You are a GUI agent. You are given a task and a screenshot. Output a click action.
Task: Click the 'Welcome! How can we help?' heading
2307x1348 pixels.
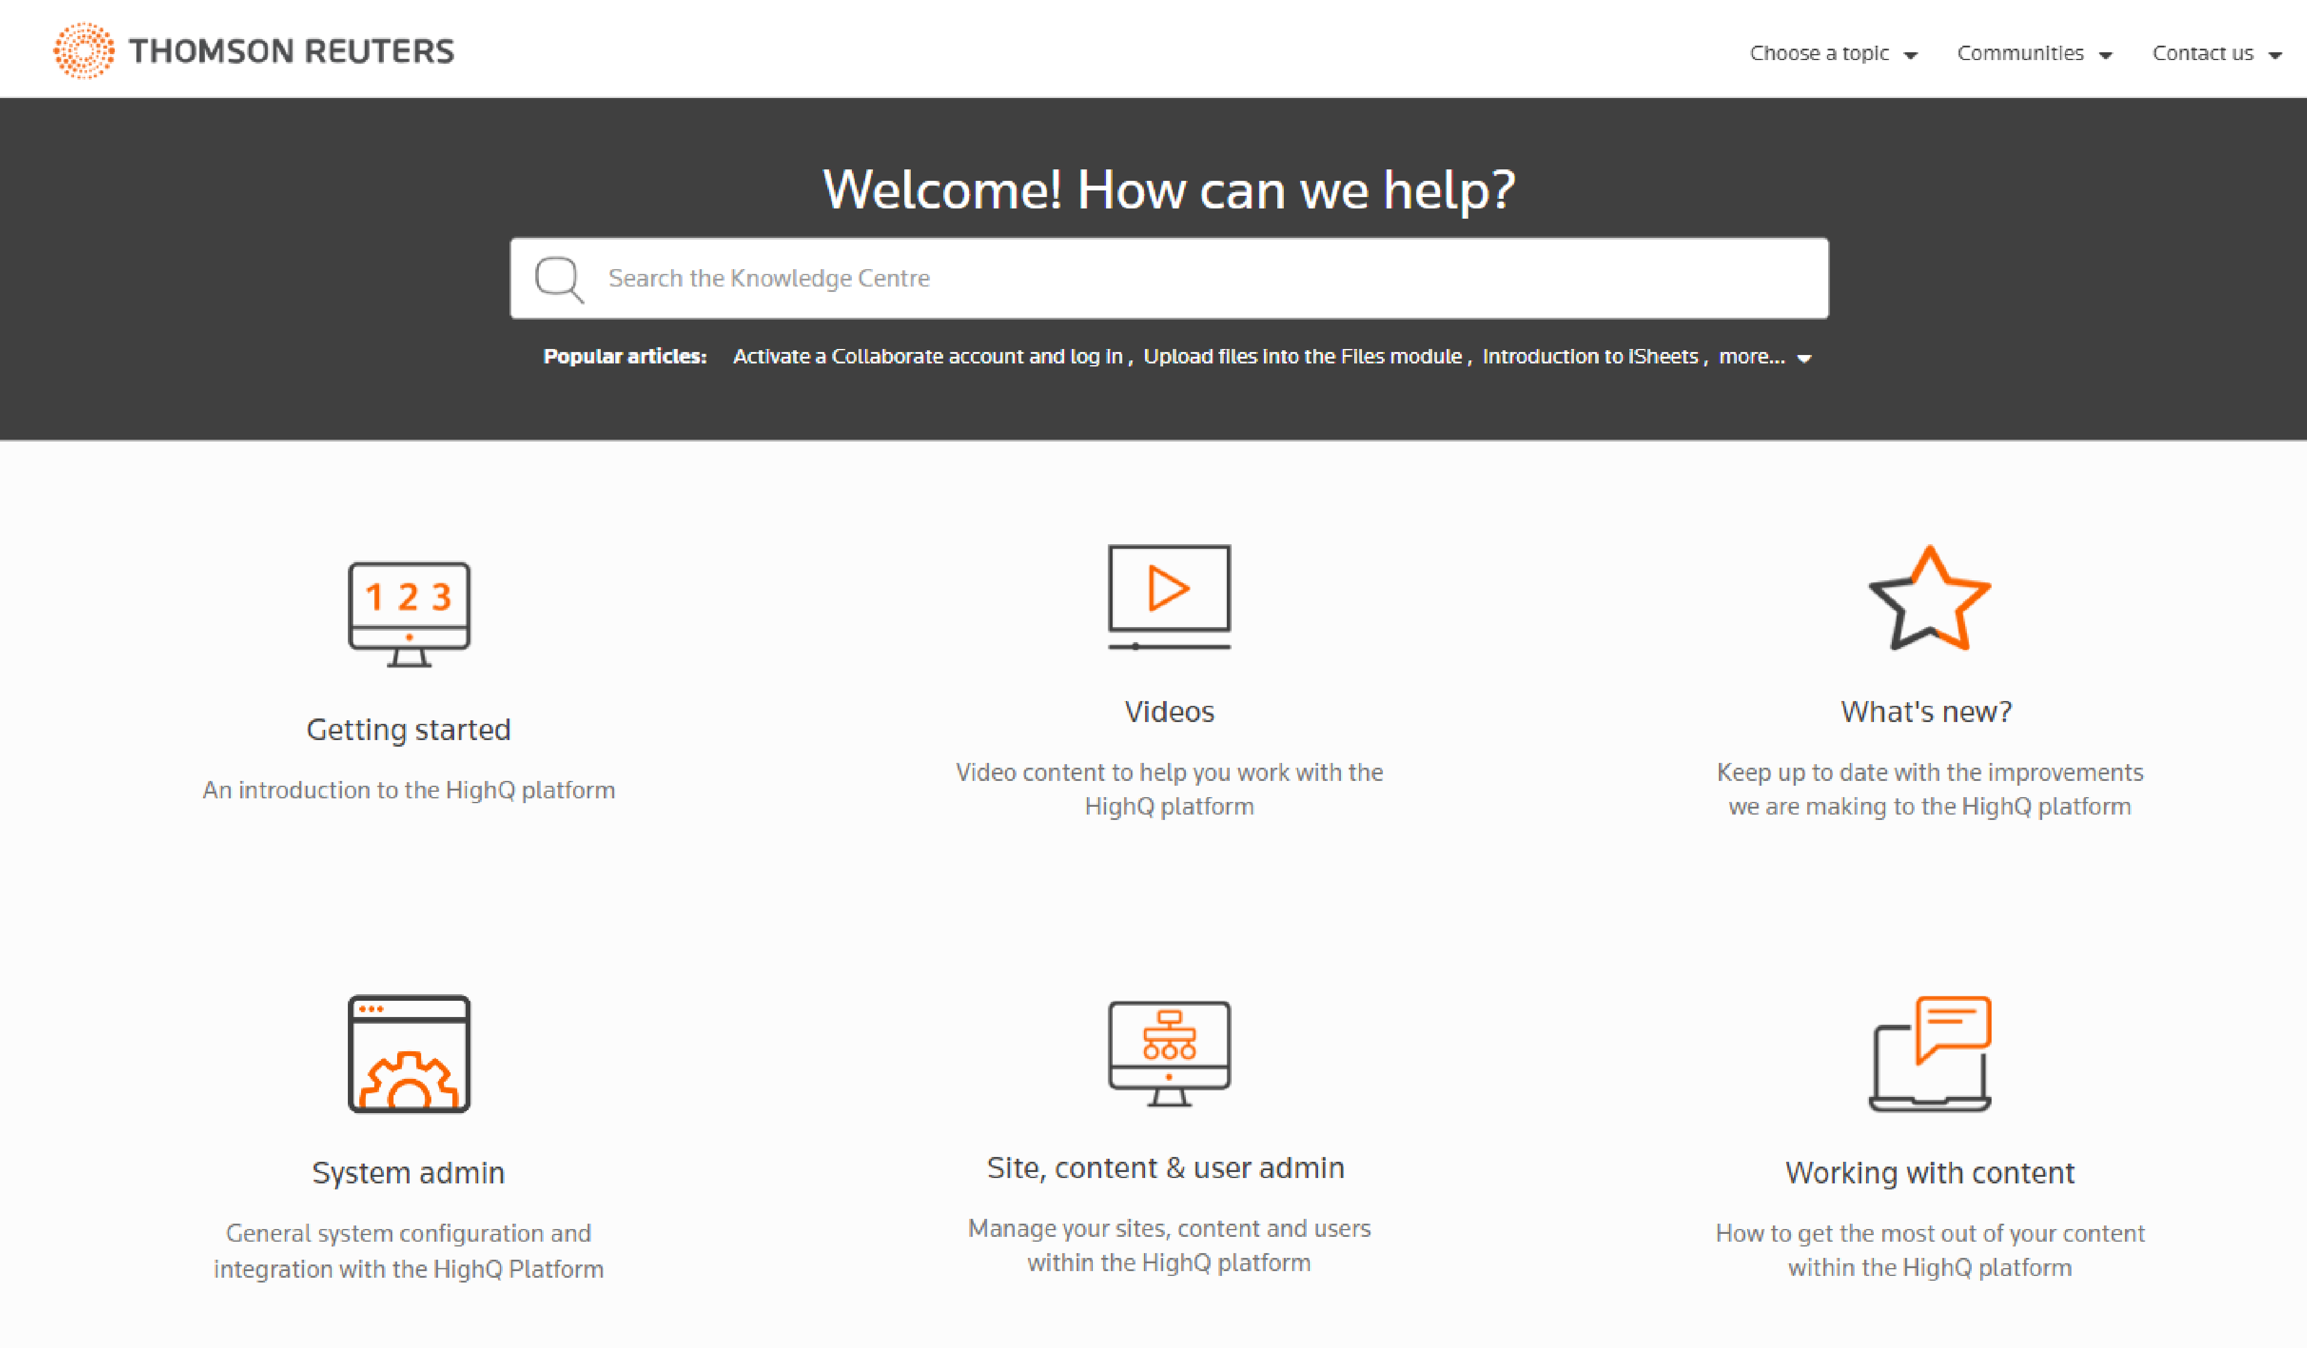click(x=1169, y=189)
